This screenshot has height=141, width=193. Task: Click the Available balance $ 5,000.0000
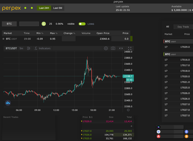coord(179,10)
